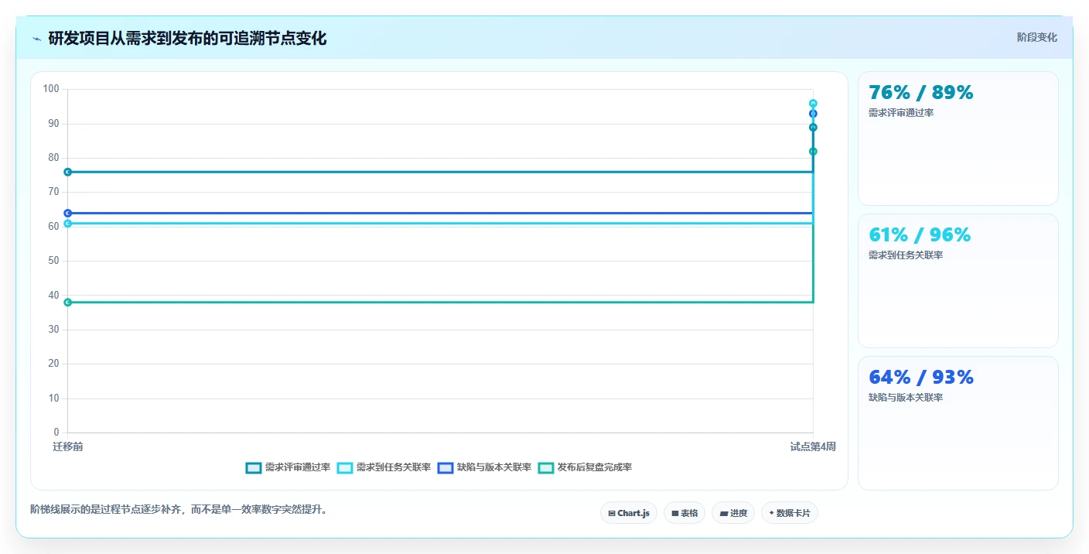Image resolution: width=1089 pixels, height=554 pixels.
Task: Select the 76% / 89% value card
Action: click(958, 138)
